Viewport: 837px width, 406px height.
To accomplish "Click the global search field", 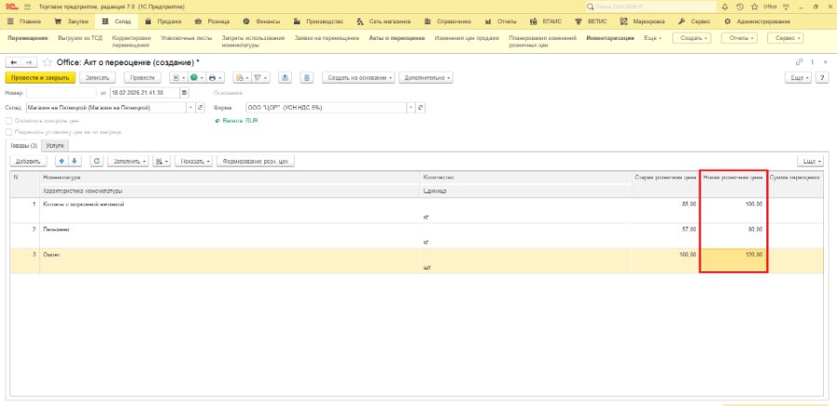I will click(650, 7).
